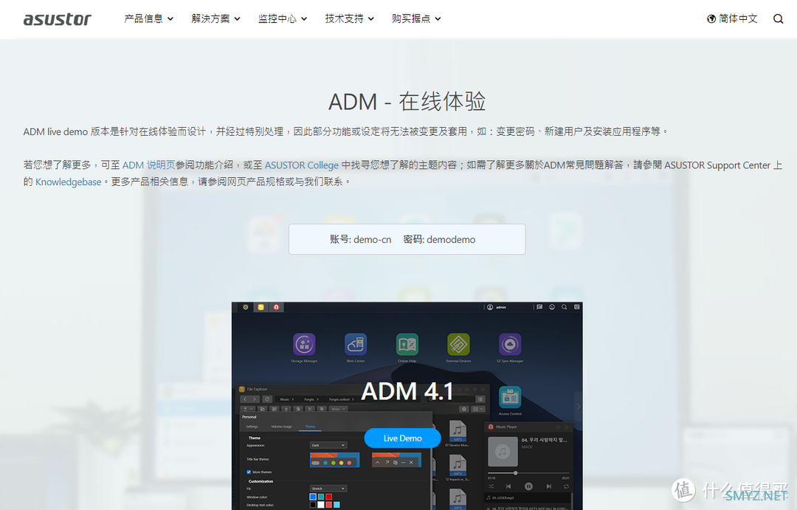797x510 pixels.
Task: Click the next arrow beside ADM preview
Action: [578, 406]
